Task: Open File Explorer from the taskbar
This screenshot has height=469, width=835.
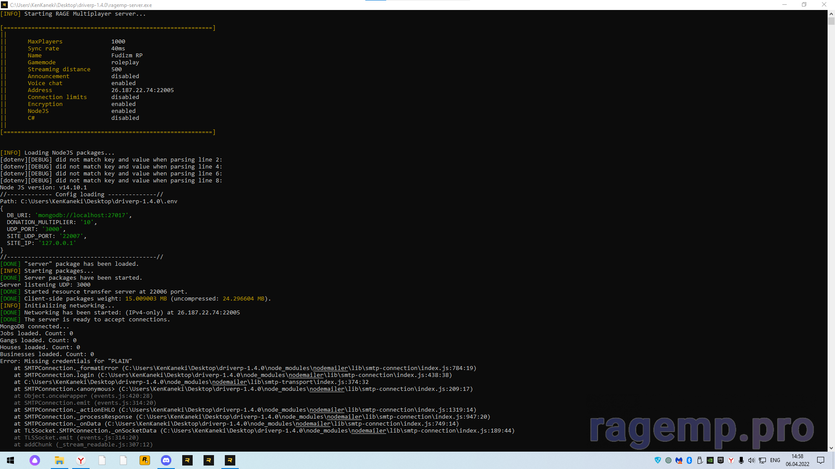Action: pos(59,460)
